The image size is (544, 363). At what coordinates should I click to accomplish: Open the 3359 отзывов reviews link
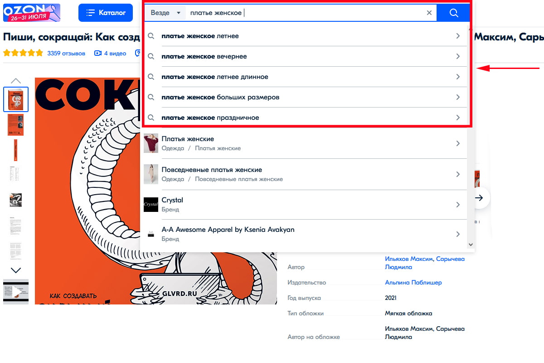click(x=66, y=54)
